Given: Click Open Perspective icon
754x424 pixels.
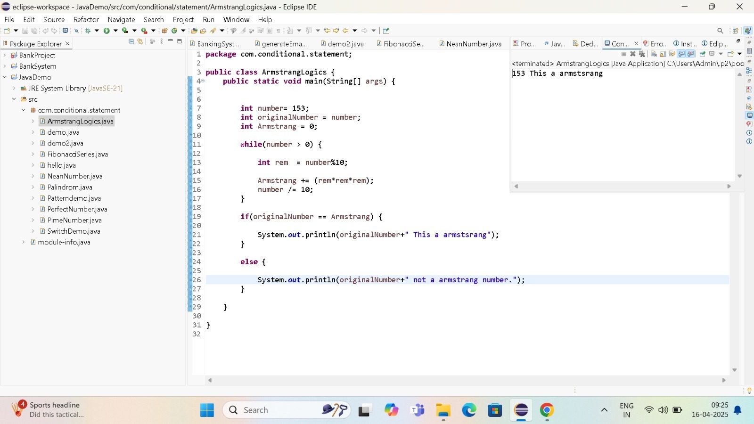Looking at the screenshot, I should point(735,31).
